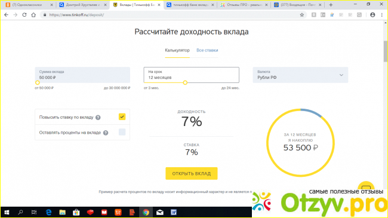
Task: Expand the Валюта Рубли РФ dropdown
Action: 300,75
